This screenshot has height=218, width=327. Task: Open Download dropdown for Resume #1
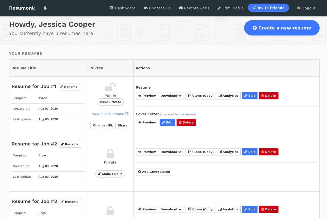171,96
